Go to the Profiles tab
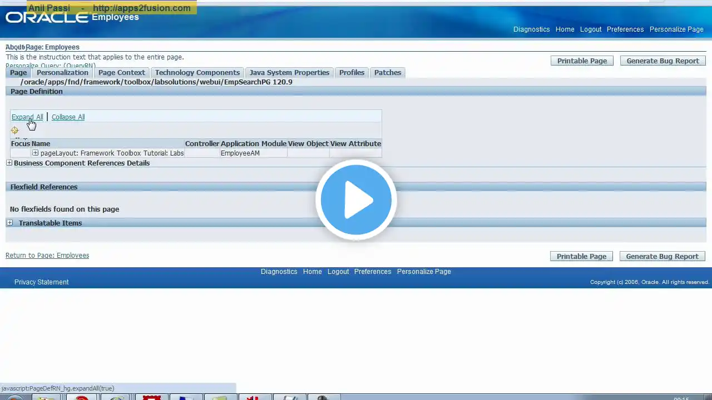Image resolution: width=712 pixels, height=400 pixels. coord(352,73)
